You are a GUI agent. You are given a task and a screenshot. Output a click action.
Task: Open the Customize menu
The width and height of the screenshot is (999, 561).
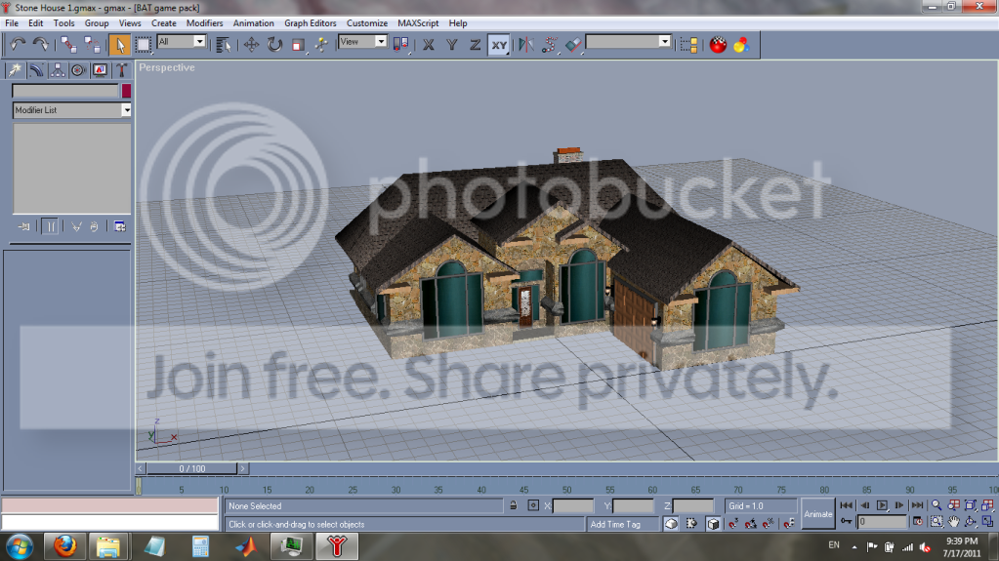367,22
